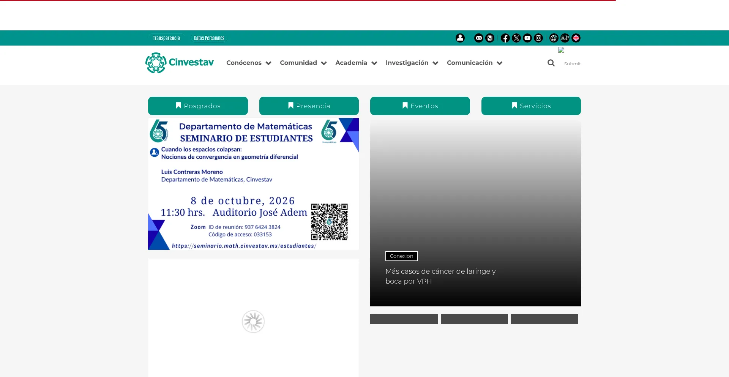This screenshot has width=729, height=377.
Task: Click the bookmark icon on Posgrados
Action: (x=178, y=106)
